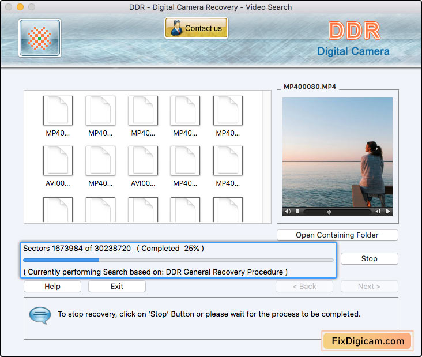Click the Sectors 1673984 of 30238720 status text
The width and height of the screenshot is (422, 357).
point(77,248)
